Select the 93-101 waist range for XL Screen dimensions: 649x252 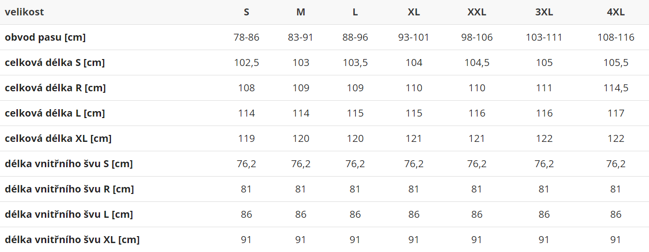tap(414, 37)
